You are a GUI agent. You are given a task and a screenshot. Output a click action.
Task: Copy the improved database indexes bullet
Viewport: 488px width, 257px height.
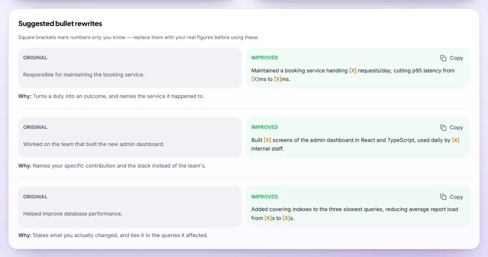[x=451, y=197]
